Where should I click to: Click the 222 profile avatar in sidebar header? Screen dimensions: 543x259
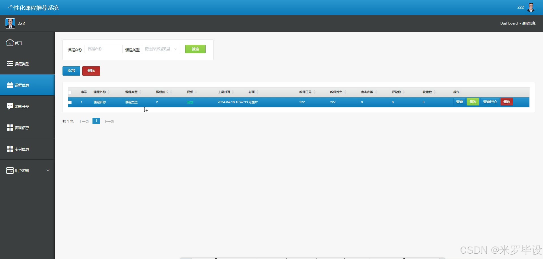coord(10,23)
